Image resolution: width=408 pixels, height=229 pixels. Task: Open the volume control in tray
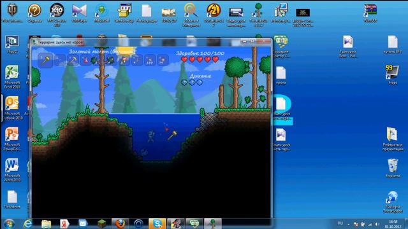point(377,224)
